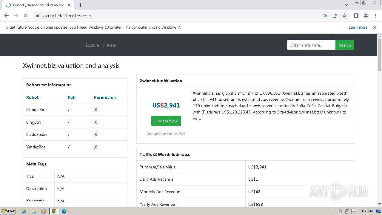Open Windows Media Player taskbar icon
The height and width of the screenshot is (215, 382).
tap(44, 211)
